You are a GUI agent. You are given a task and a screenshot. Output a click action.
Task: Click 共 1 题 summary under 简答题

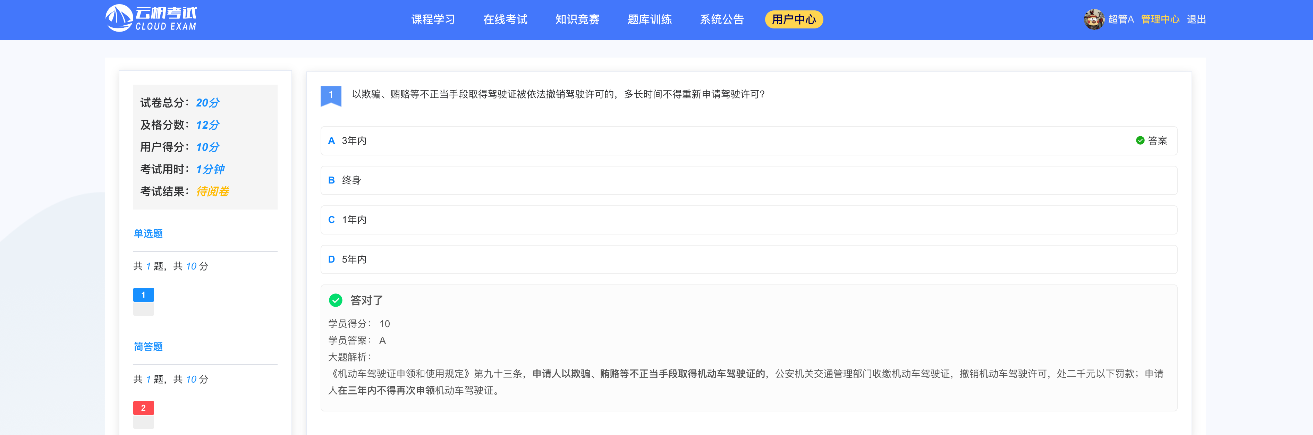[171, 379]
